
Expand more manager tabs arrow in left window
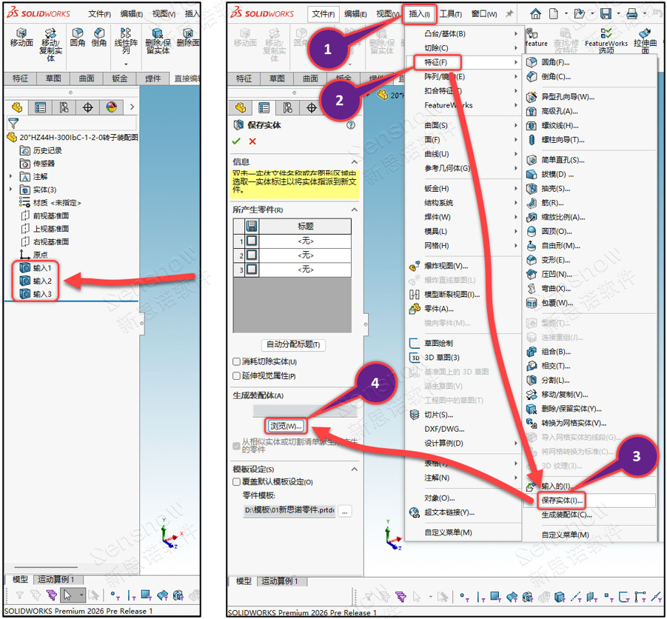[133, 107]
